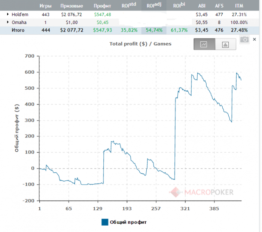Take a chart snapshot with camera icon
Viewport: 262px width, 232px height.
tap(244, 40)
